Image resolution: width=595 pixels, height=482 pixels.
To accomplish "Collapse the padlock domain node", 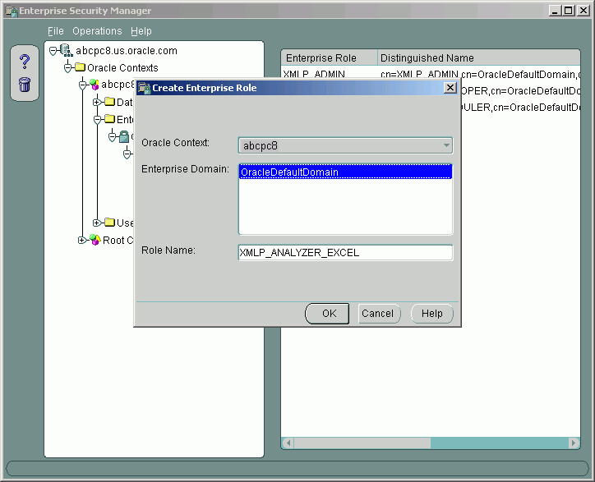I will pos(113,137).
